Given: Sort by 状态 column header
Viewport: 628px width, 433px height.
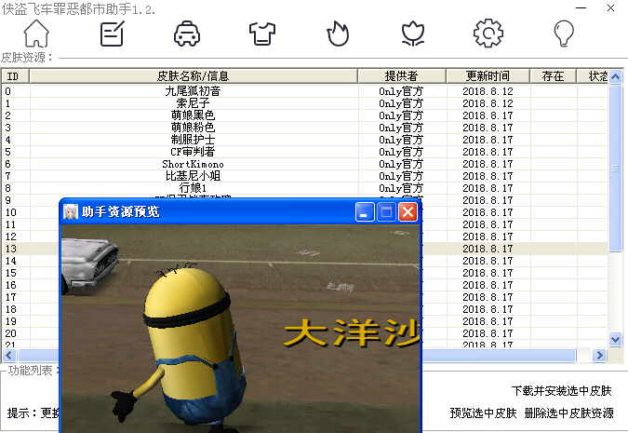Looking at the screenshot, I should (x=593, y=76).
